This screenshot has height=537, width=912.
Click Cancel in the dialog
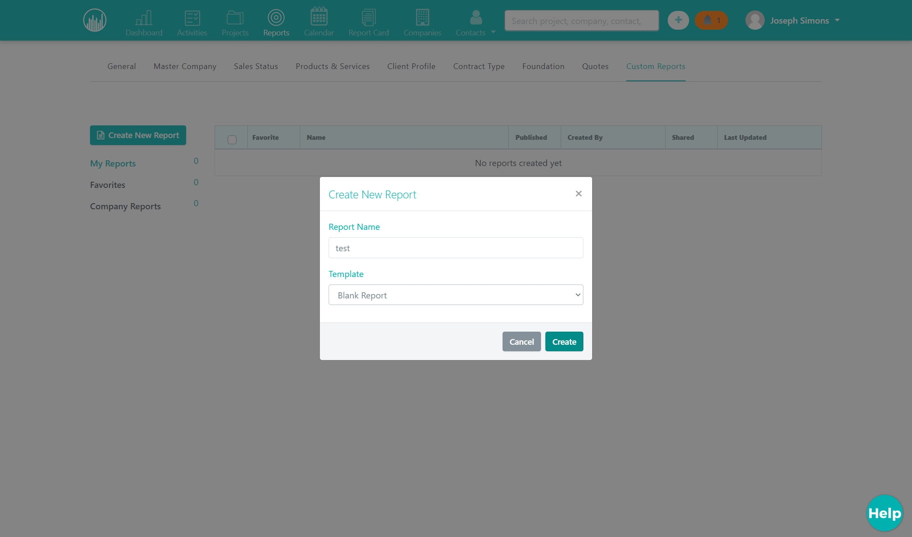[x=522, y=342]
